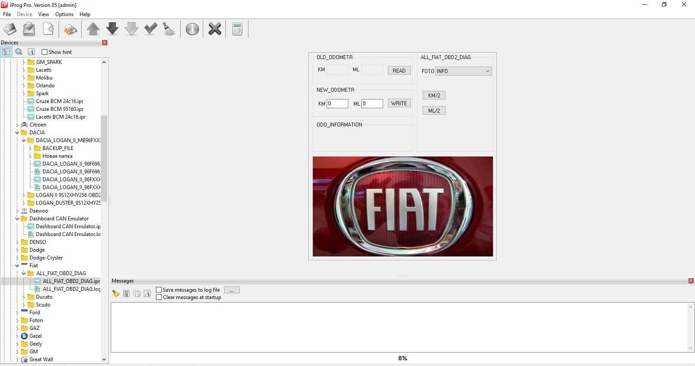The height and width of the screenshot is (366, 695).
Task: Open the View menu
Action: 43,14
